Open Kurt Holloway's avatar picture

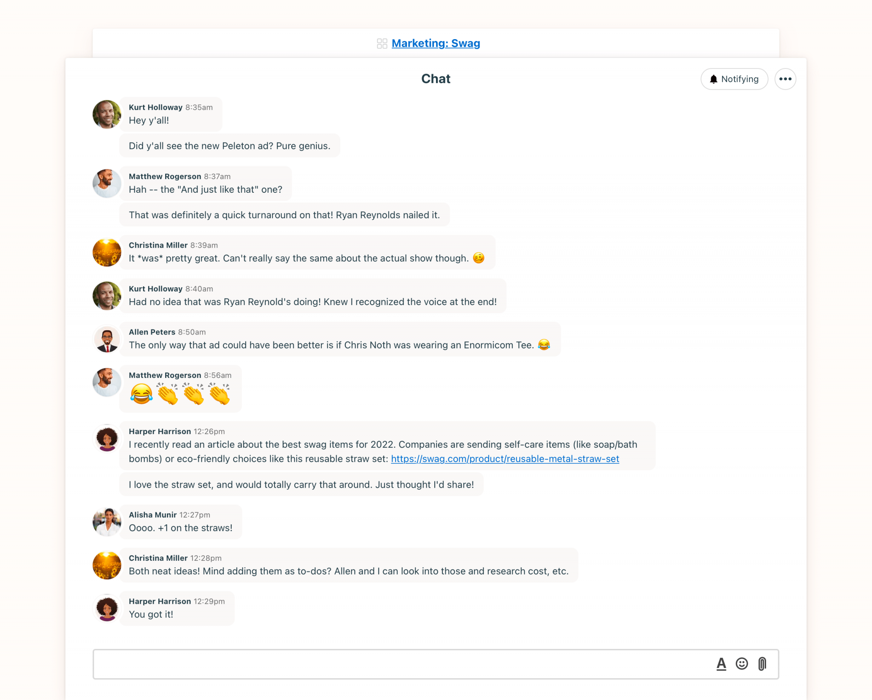106,114
